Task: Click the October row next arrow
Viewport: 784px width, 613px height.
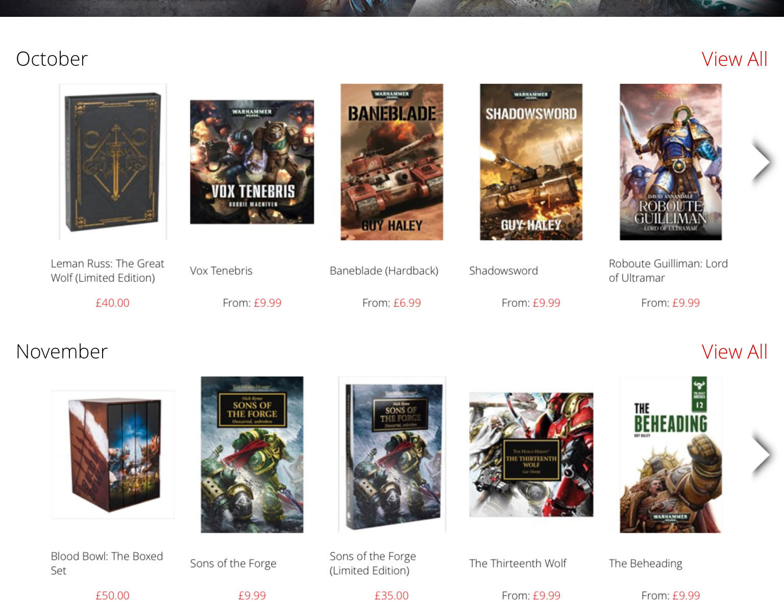Action: click(762, 162)
